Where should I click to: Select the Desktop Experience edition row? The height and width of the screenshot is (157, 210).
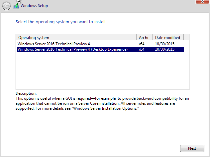pyautogui.click(x=100, y=49)
